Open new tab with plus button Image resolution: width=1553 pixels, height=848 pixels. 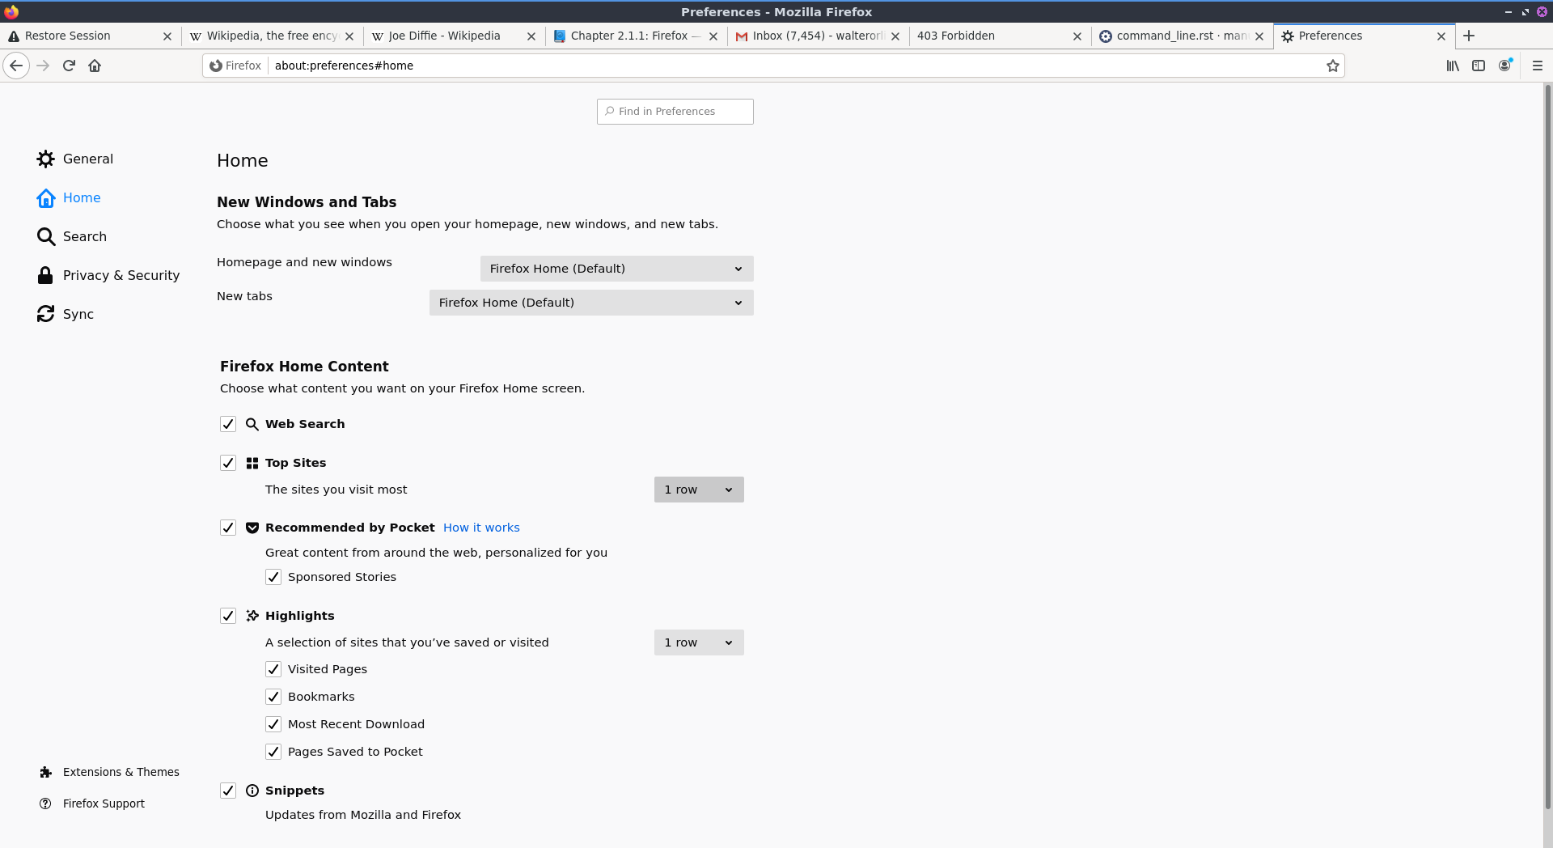[x=1469, y=36]
